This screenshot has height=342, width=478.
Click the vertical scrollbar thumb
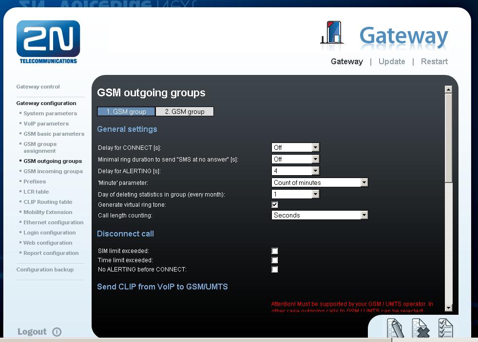[448, 138]
